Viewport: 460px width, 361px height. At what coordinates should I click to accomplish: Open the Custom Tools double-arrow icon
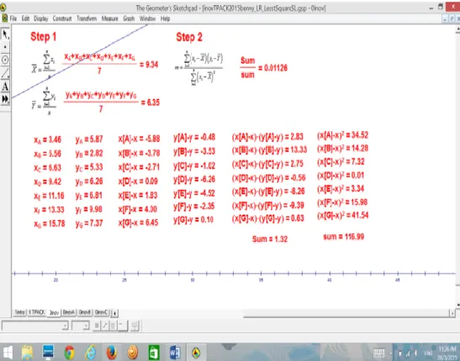pyautogui.click(x=5, y=99)
